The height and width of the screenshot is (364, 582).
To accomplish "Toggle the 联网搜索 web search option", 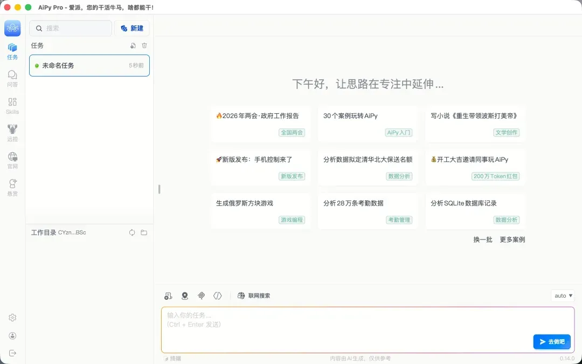I will 254,296.
